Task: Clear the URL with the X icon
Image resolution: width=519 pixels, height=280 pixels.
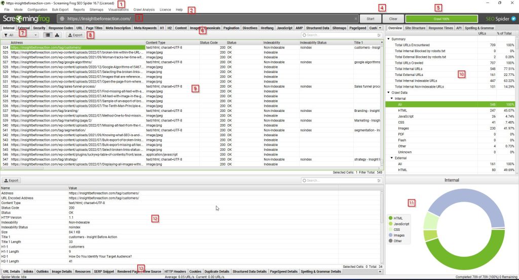Action: click(x=356, y=19)
